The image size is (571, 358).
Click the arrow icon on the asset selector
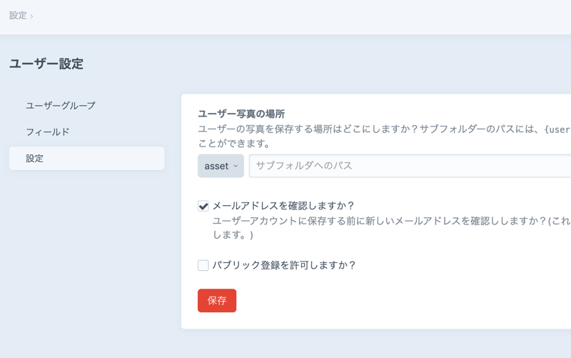coord(236,166)
